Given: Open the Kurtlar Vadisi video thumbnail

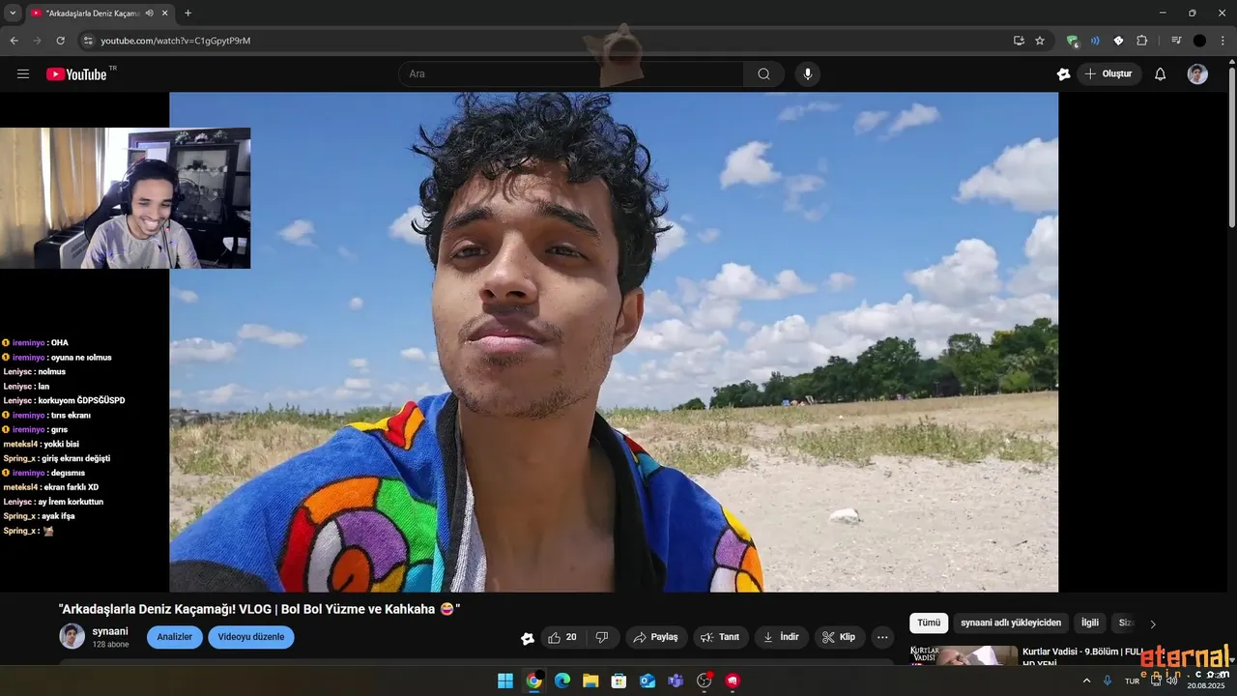Looking at the screenshot, I should point(964,656).
